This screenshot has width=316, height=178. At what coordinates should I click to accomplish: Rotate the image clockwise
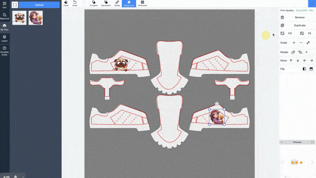coord(293,52)
